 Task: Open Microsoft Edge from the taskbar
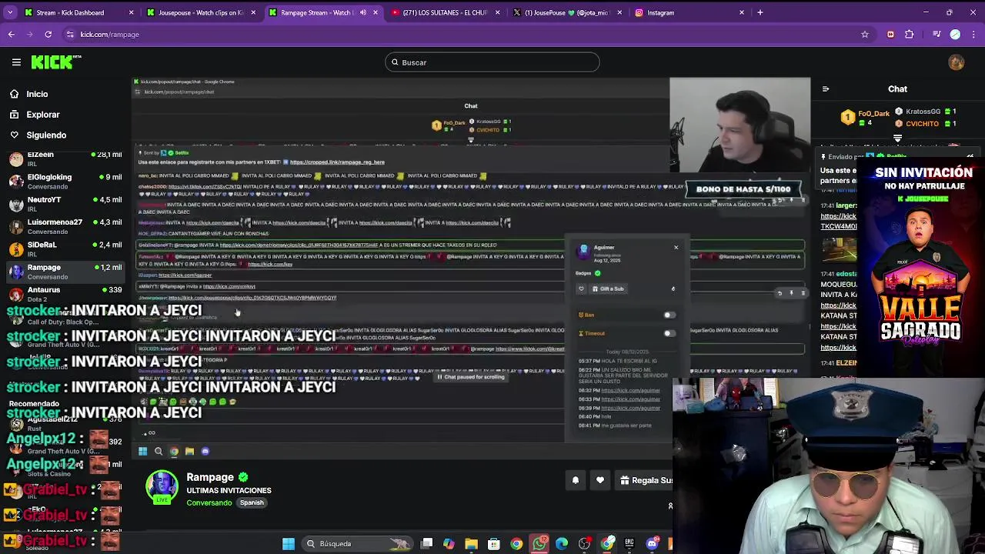562,544
